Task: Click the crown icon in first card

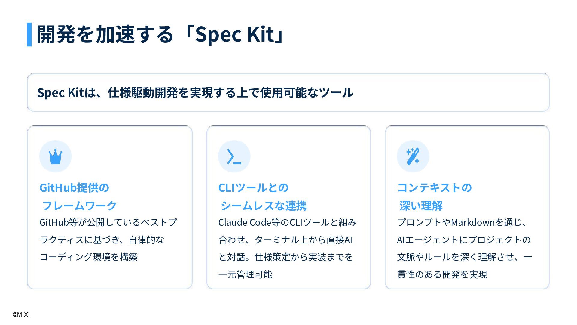Action: click(55, 156)
